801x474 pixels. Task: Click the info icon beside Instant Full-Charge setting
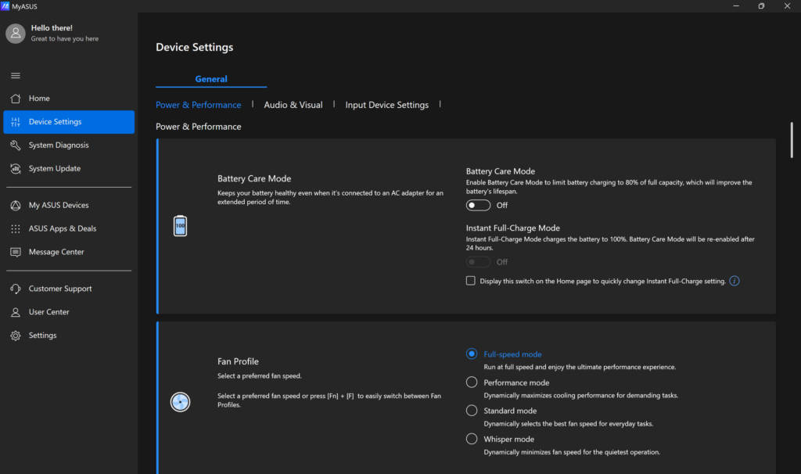click(735, 281)
